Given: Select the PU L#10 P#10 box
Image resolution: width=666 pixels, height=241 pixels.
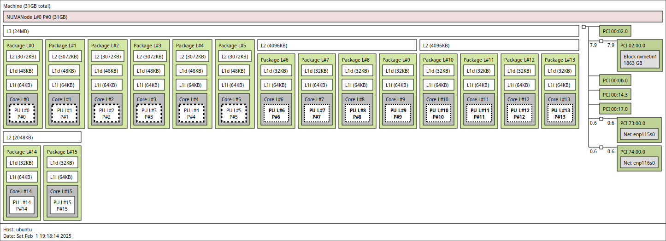Looking at the screenshot, I should tap(439, 114).
